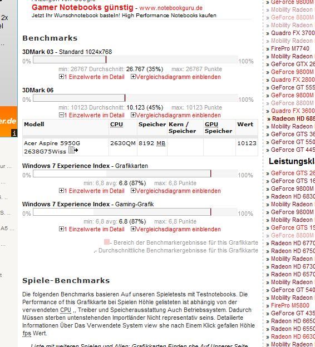The image size is (315, 347).
Task: Open Radeon HD 6650 sidebar link
Action: [x=293, y=321]
